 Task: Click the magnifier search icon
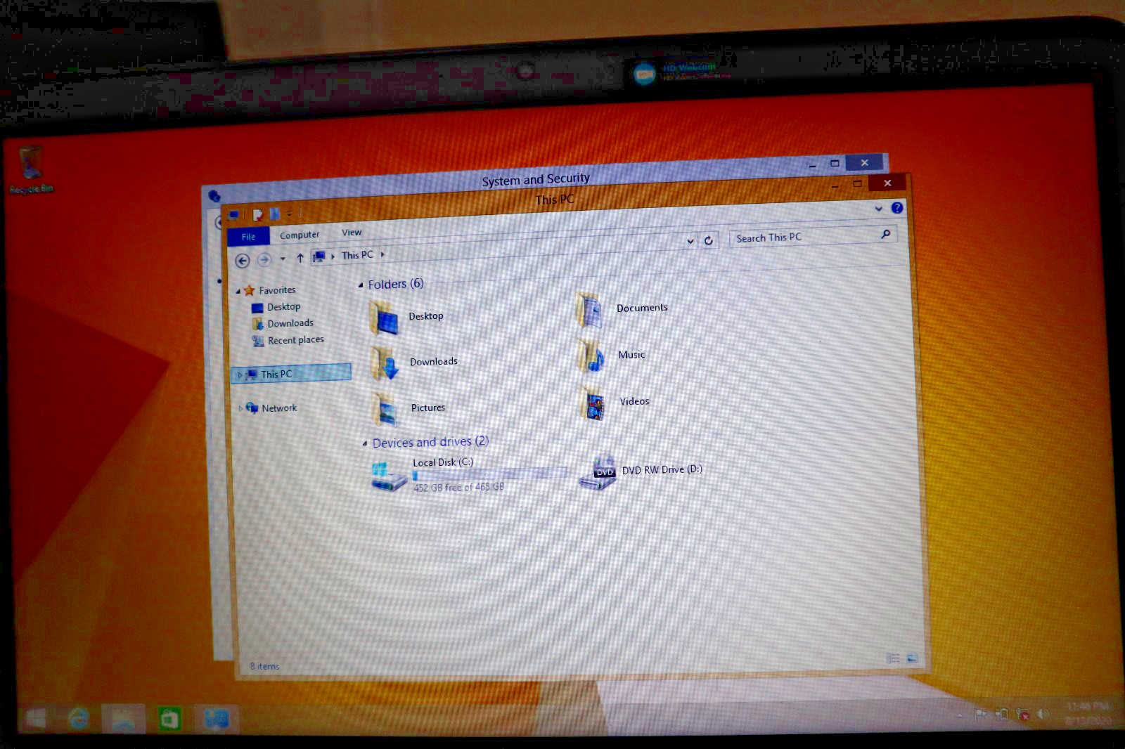click(x=886, y=234)
